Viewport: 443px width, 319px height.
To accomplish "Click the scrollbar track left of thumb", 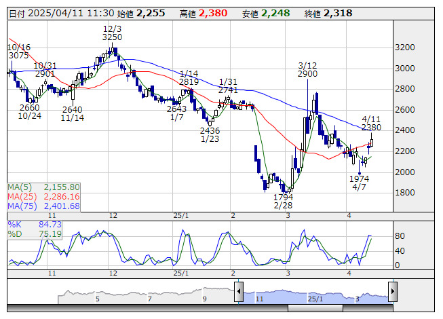I will pos(147,308).
